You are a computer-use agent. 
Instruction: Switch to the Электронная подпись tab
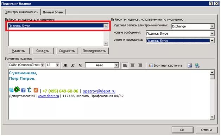(21, 12)
